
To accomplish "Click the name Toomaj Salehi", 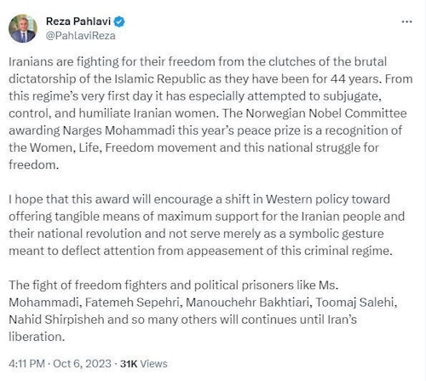I will 356,303.
